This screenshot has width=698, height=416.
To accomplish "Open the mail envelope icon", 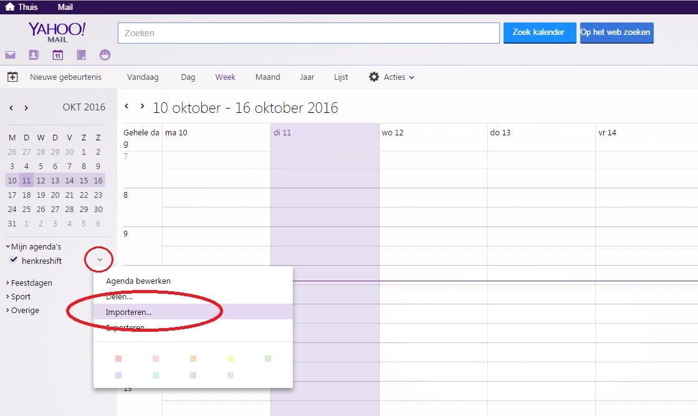I will [10, 55].
